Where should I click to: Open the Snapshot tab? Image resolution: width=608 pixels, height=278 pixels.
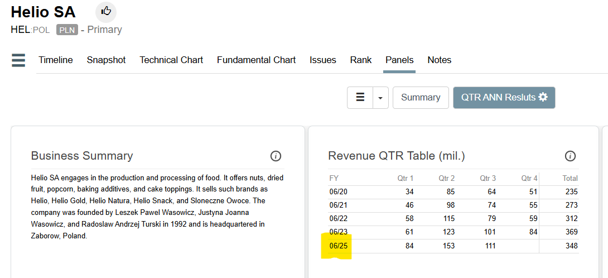point(106,60)
